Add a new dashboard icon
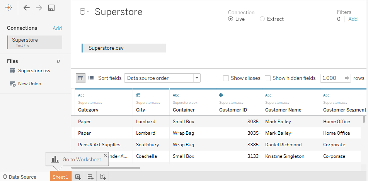 (x=90, y=177)
